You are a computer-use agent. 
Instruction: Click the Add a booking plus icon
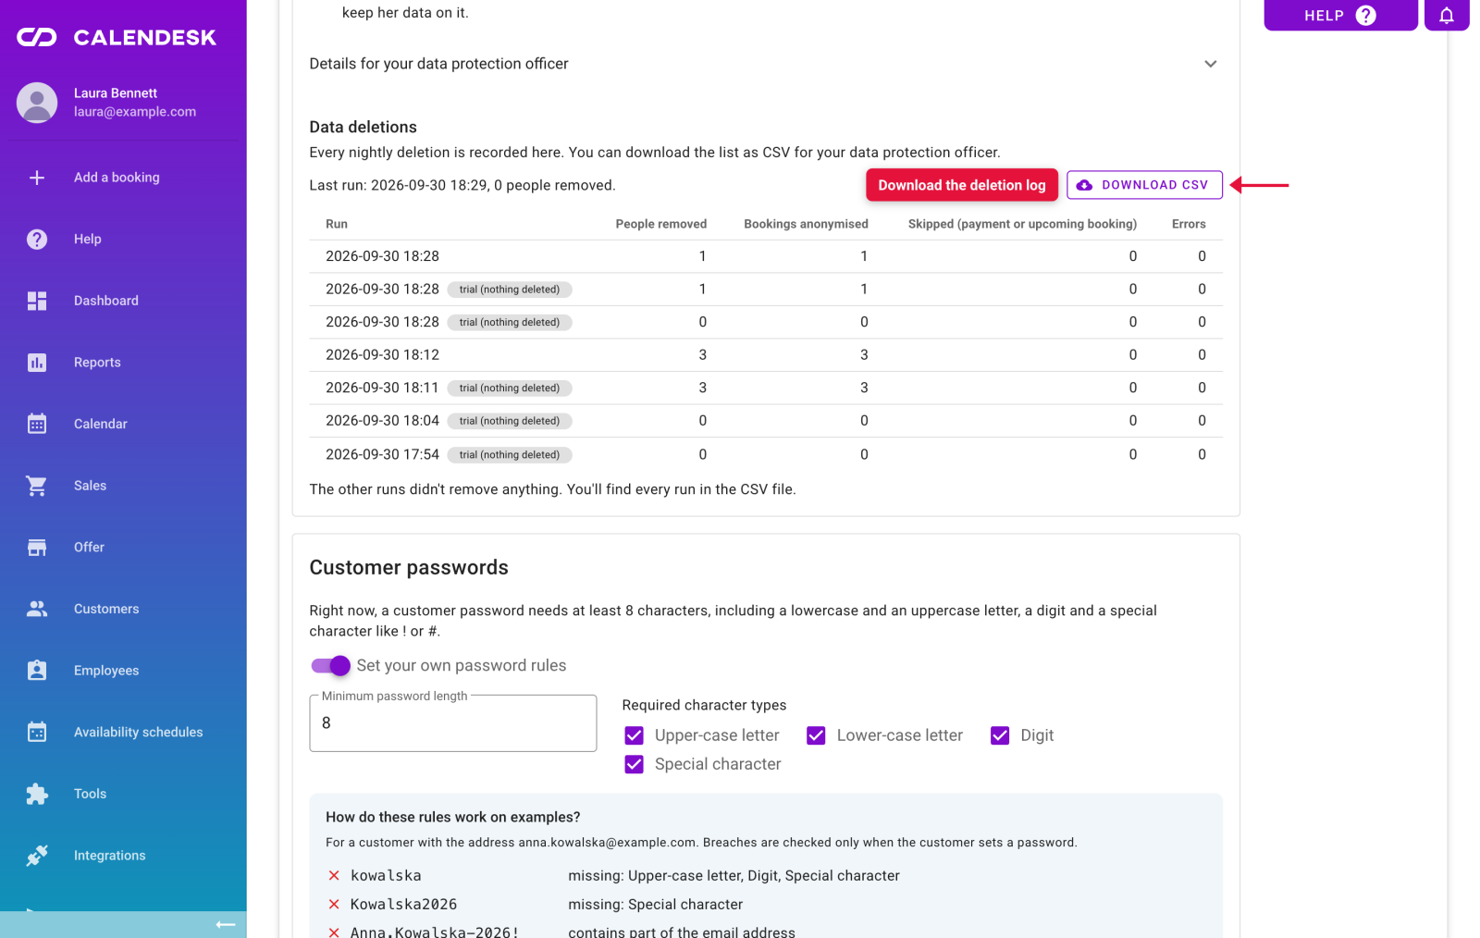(x=37, y=178)
